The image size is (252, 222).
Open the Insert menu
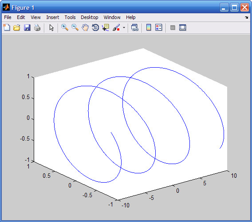(x=52, y=17)
